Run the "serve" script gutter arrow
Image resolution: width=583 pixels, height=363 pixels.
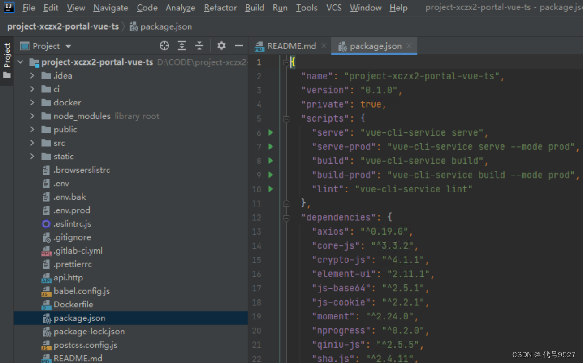tap(271, 132)
